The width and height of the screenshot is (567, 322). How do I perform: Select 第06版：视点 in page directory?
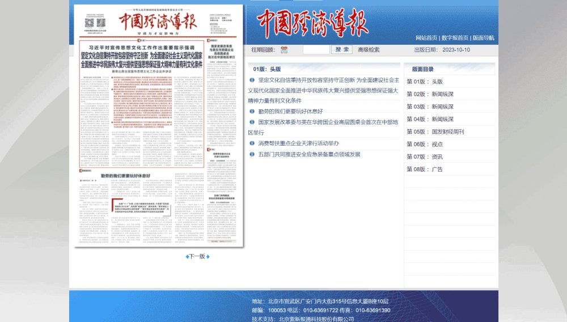click(x=425, y=144)
